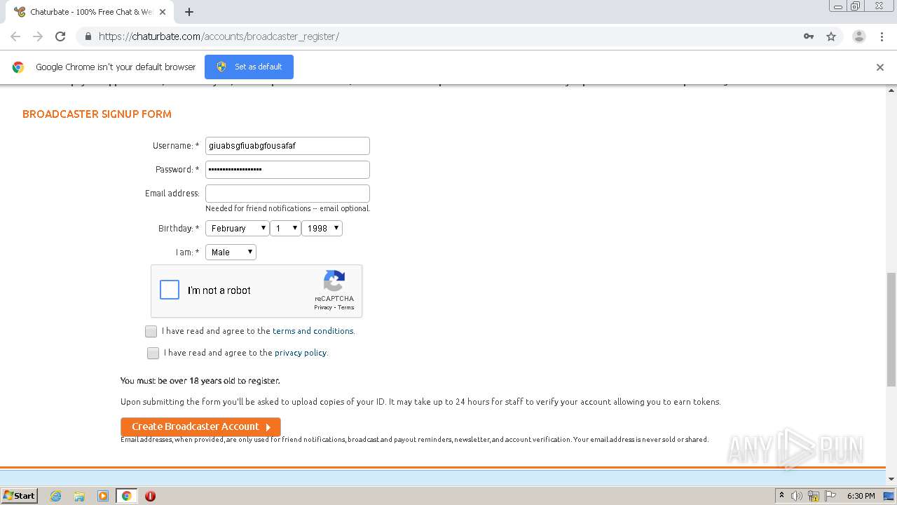Open the terms and conditions link
This screenshot has height=505, width=897.
pos(313,331)
